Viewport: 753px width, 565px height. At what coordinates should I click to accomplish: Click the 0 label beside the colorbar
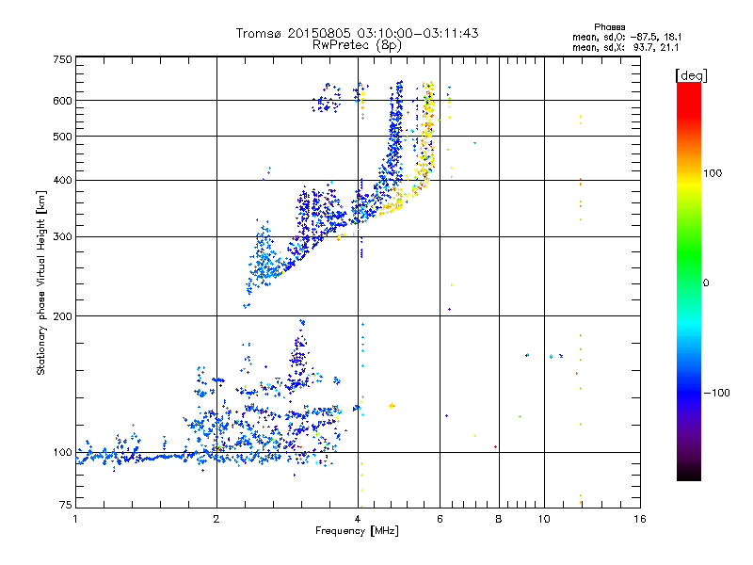tap(706, 283)
